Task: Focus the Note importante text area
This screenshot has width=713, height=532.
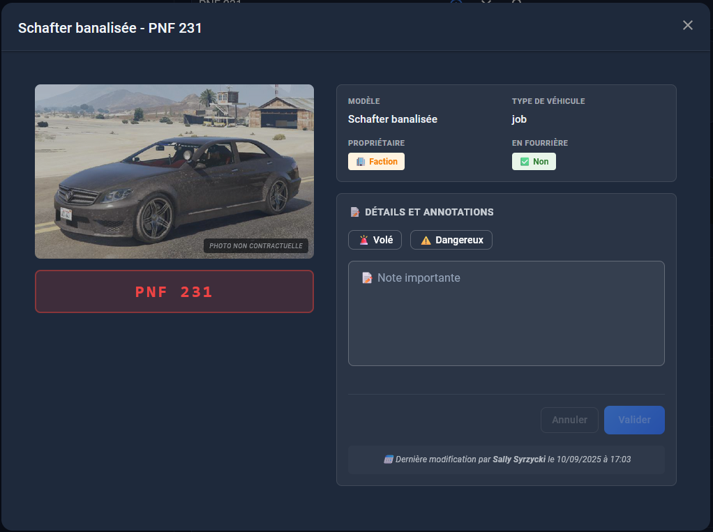Action: [506, 321]
